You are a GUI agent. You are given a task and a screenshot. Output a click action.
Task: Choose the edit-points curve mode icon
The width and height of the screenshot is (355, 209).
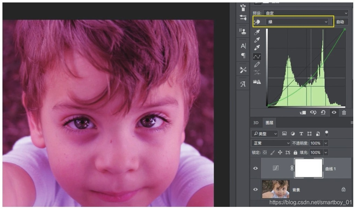[257, 57]
